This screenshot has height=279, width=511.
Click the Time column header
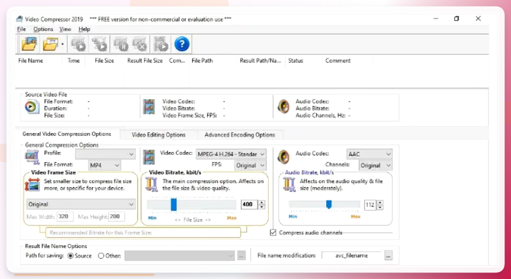74,61
